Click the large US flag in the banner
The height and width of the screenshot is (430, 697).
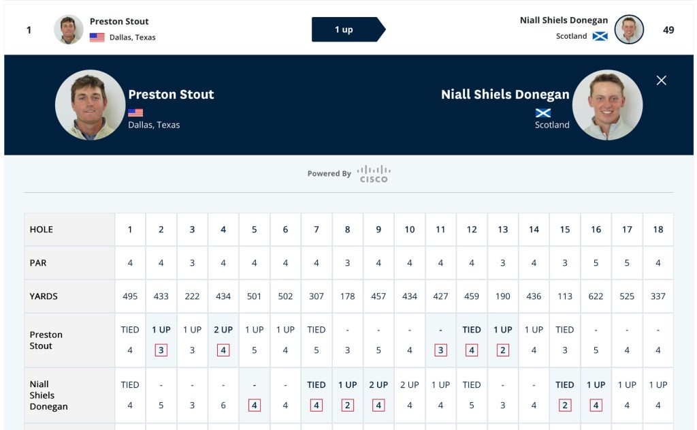(135, 112)
